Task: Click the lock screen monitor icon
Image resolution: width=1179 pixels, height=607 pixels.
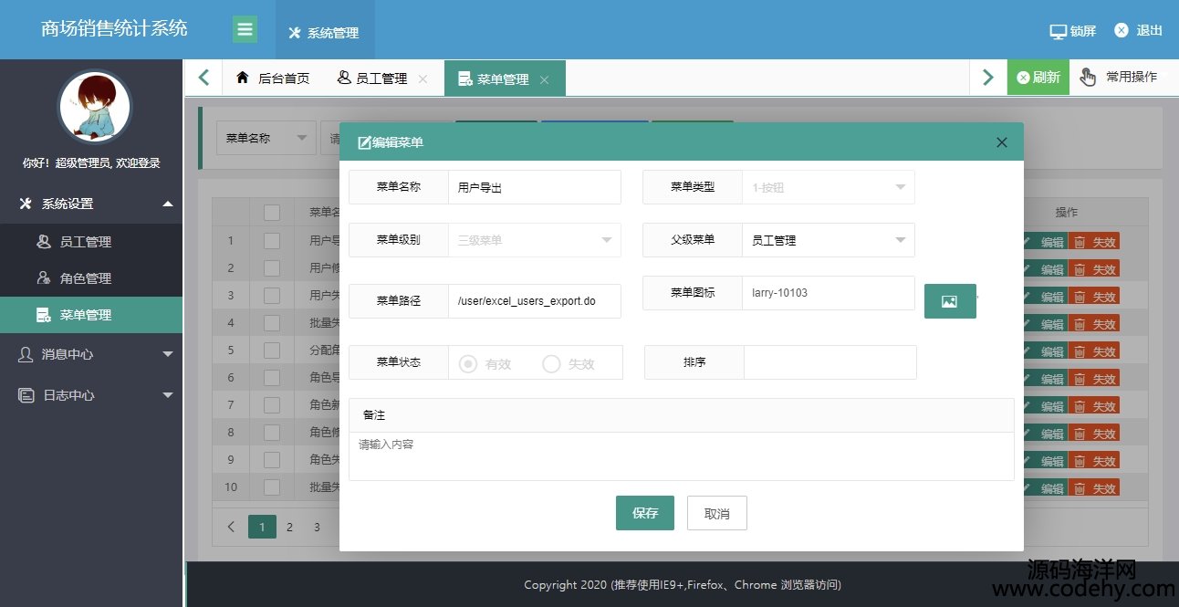Action: pos(1058,31)
